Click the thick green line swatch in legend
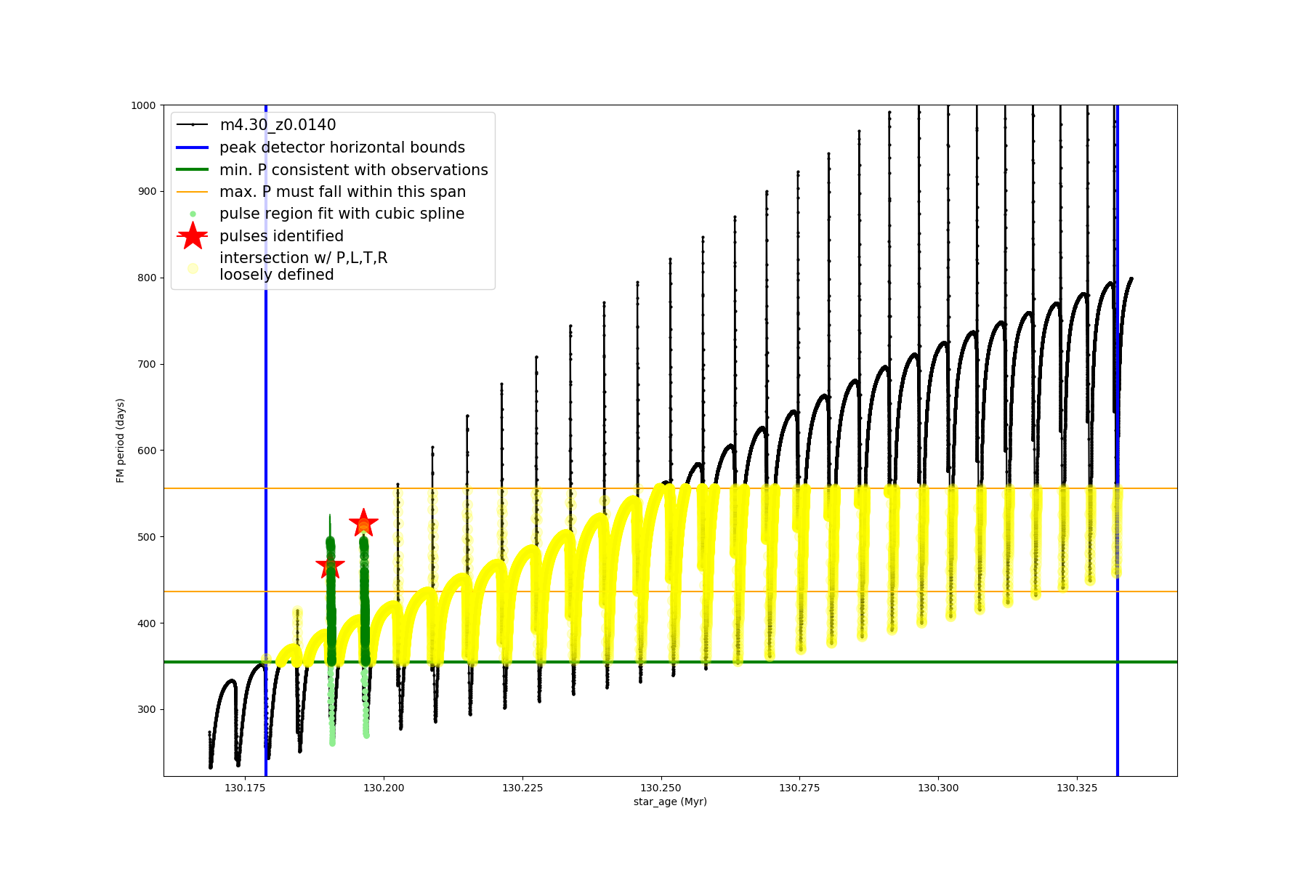 193,170
